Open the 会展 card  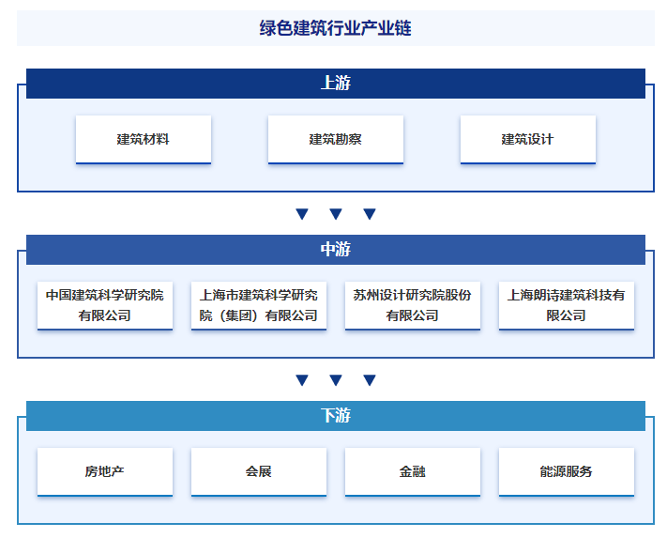point(259,471)
